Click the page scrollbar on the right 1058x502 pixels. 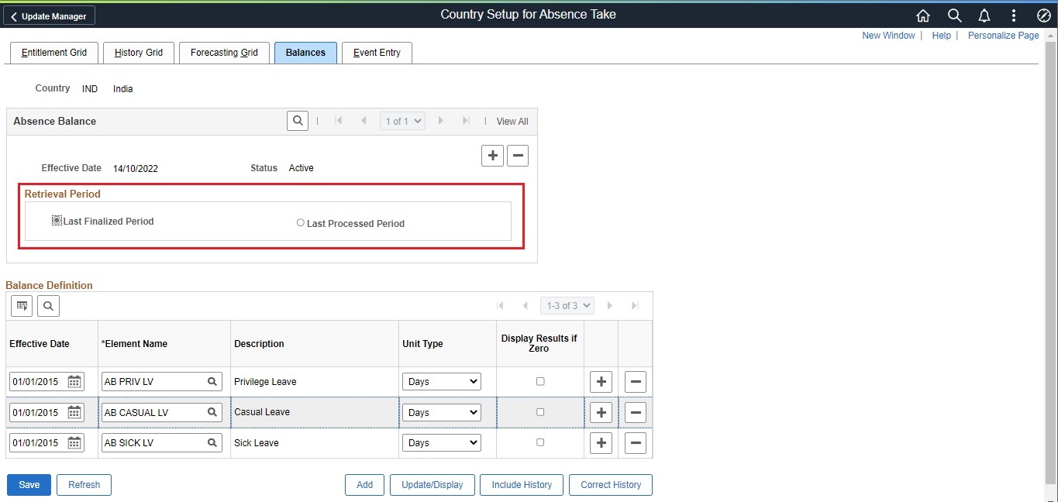pyautogui.click(x=1052, y=232)
